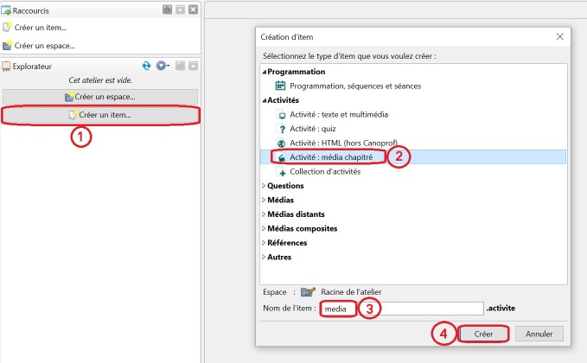
Task: Click the lock icon in Raccourcis header
Action: [x=166, y=10]
